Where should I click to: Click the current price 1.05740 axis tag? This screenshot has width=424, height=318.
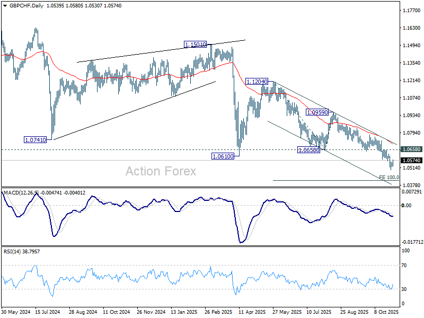(x=411, y=161)
